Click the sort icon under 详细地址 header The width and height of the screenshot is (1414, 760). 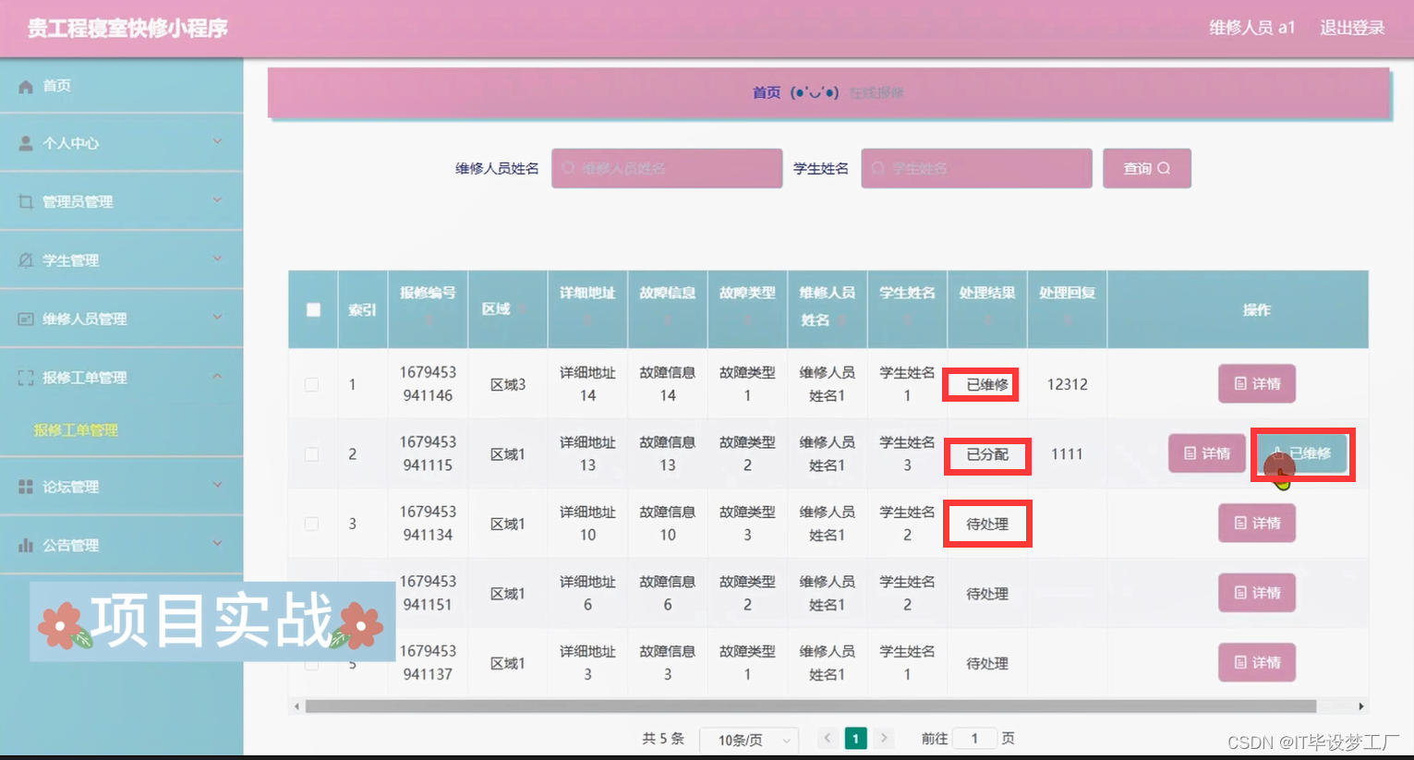pyautogui.click(x=587, y=320)
